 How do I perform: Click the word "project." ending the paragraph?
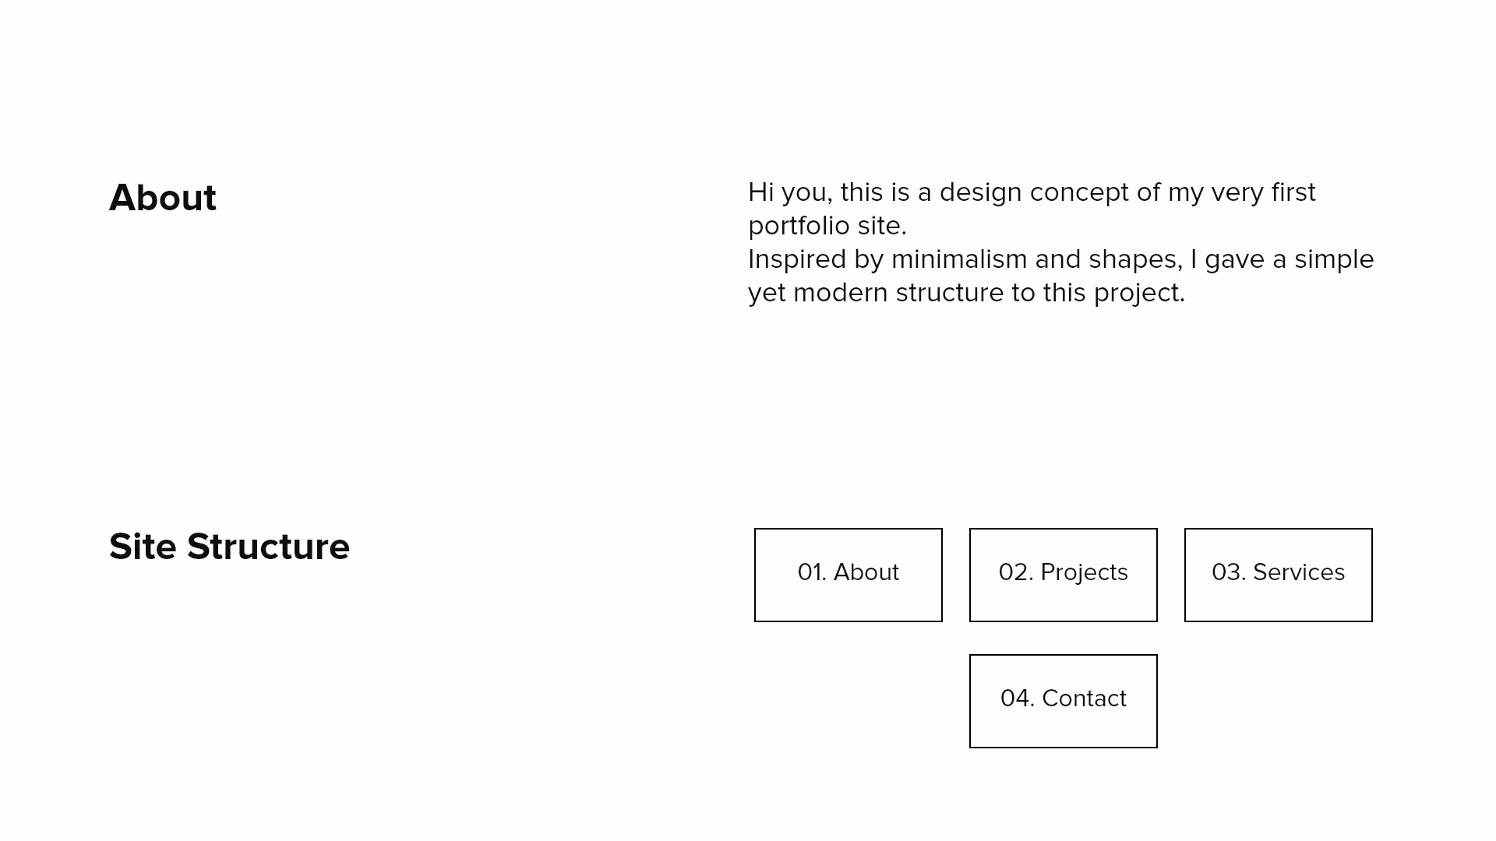pos(1139,293)
